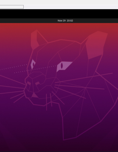Click the cat's left ear on wallpaper
Viewport: 118px width, 152px height.
click(x=35, y=39)
